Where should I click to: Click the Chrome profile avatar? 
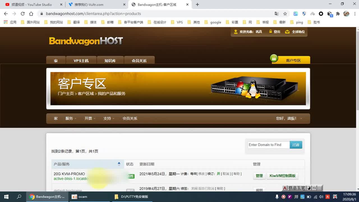[346, 13]
